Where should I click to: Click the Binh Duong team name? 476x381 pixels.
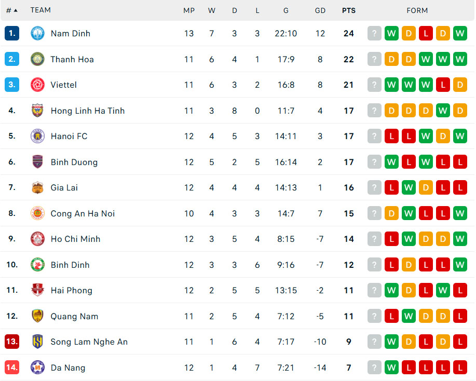(x=74, y=162)
